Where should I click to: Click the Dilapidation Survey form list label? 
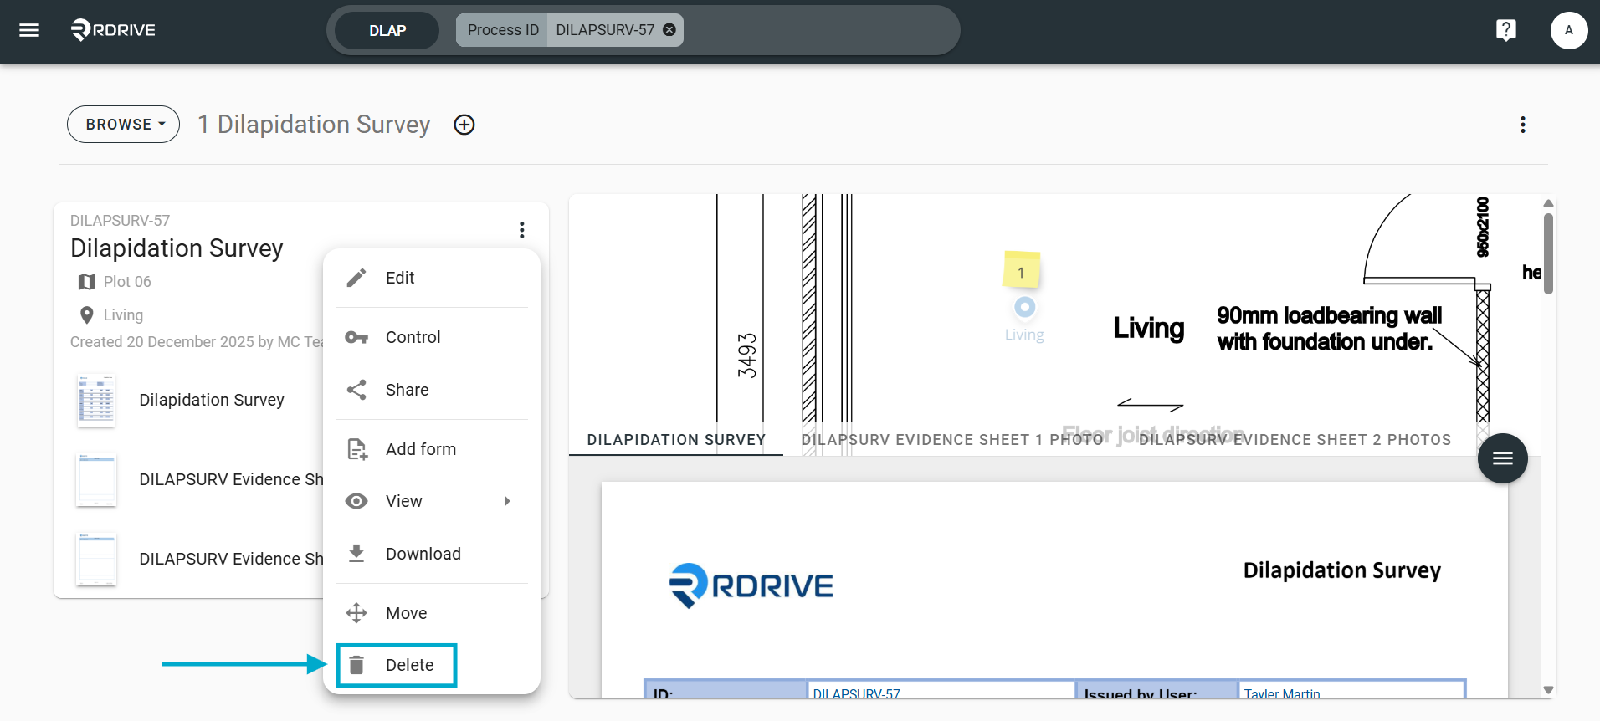[212, 400]
